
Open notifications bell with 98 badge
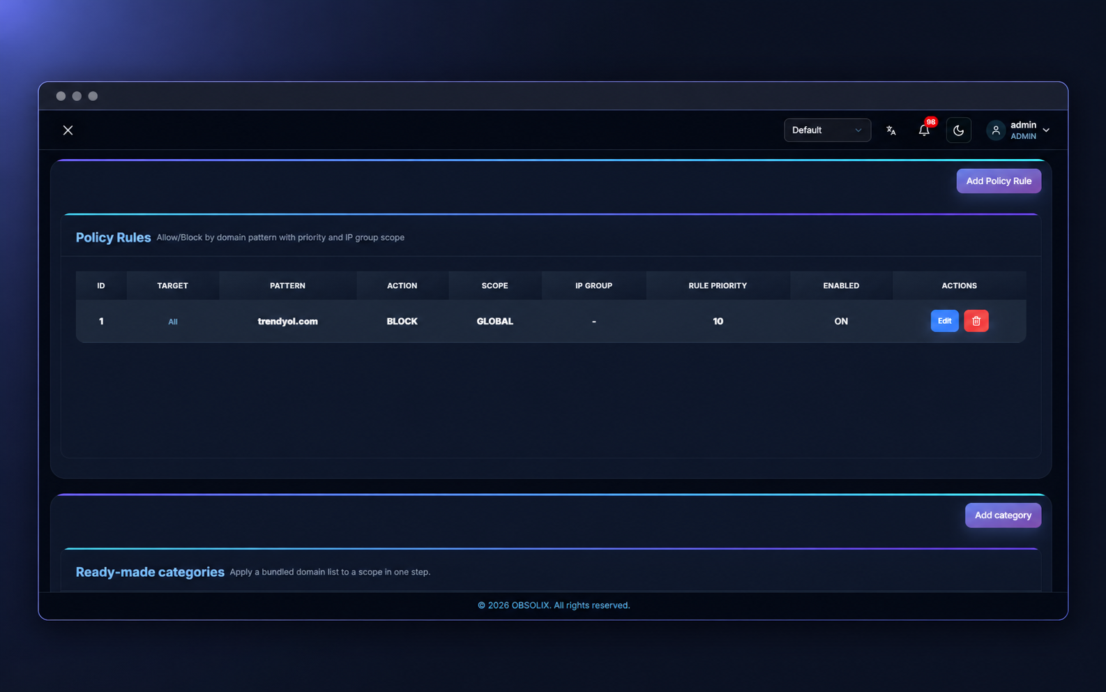pos(924,130)
